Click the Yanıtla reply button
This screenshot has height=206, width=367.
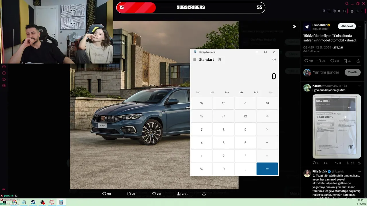[x=352, y=72]
